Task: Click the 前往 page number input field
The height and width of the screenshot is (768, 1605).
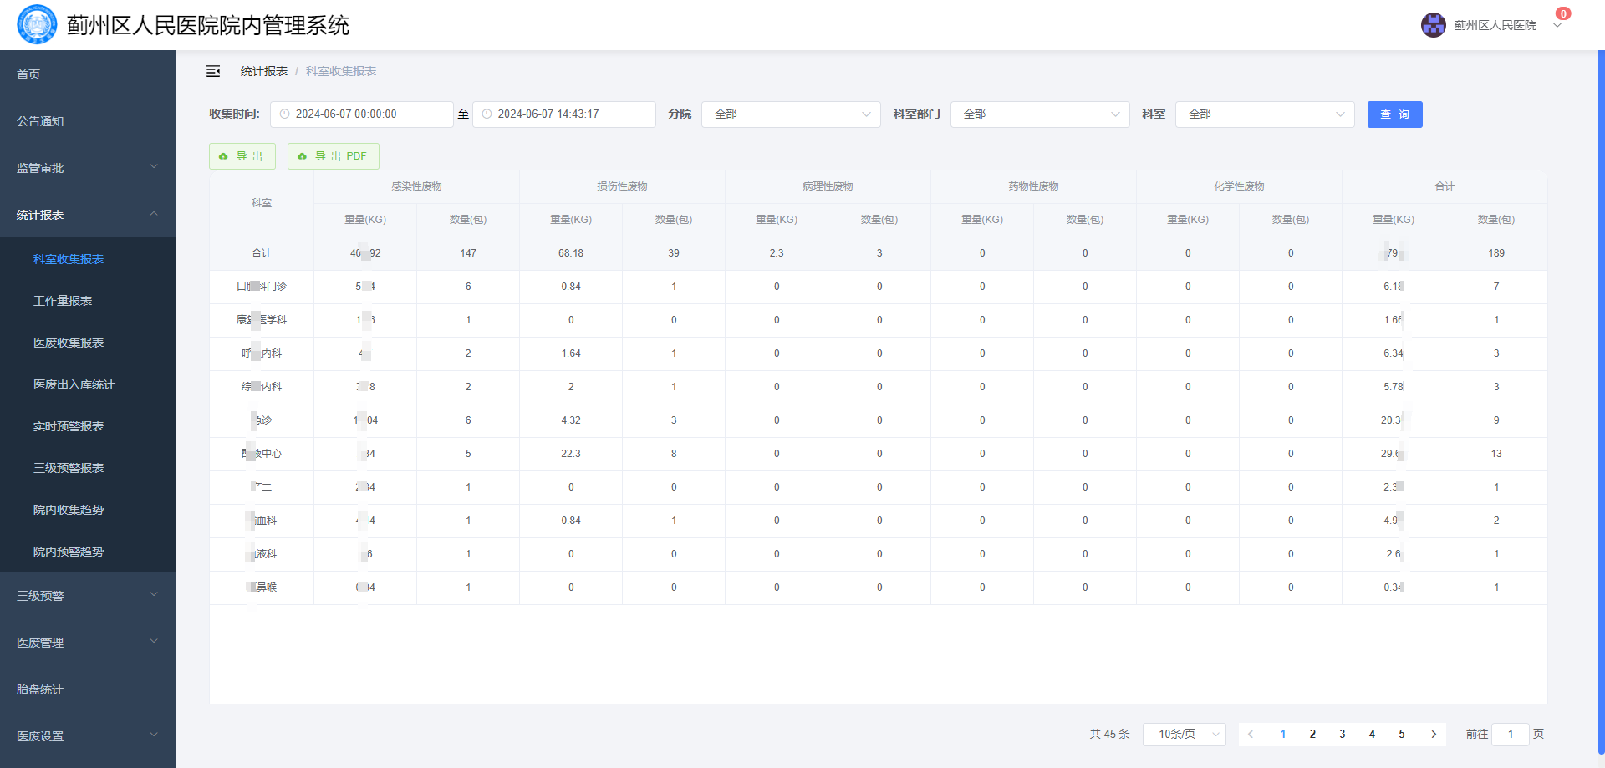Action: 1510,734
